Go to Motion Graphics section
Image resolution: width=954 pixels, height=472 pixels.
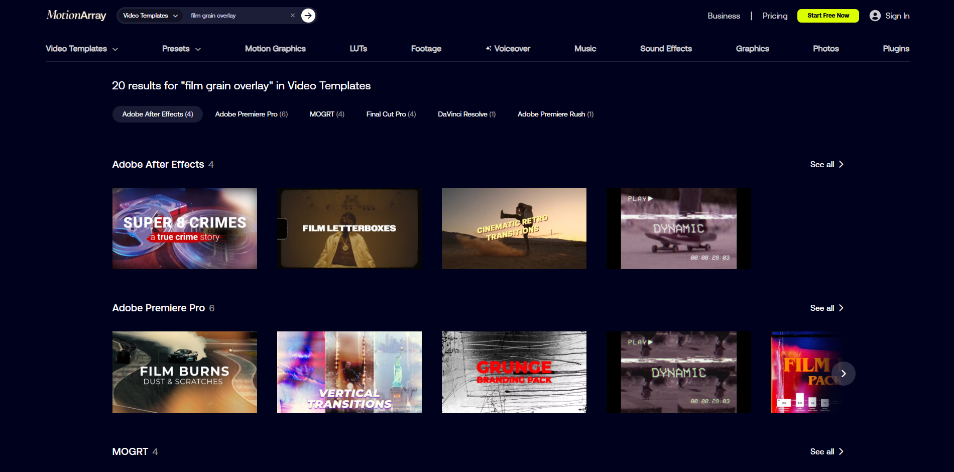[275, 49]
